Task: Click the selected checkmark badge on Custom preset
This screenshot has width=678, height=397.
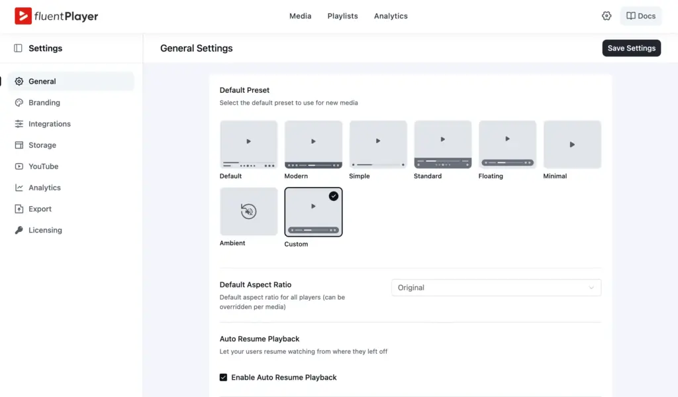Action: [x=334, y=196]
